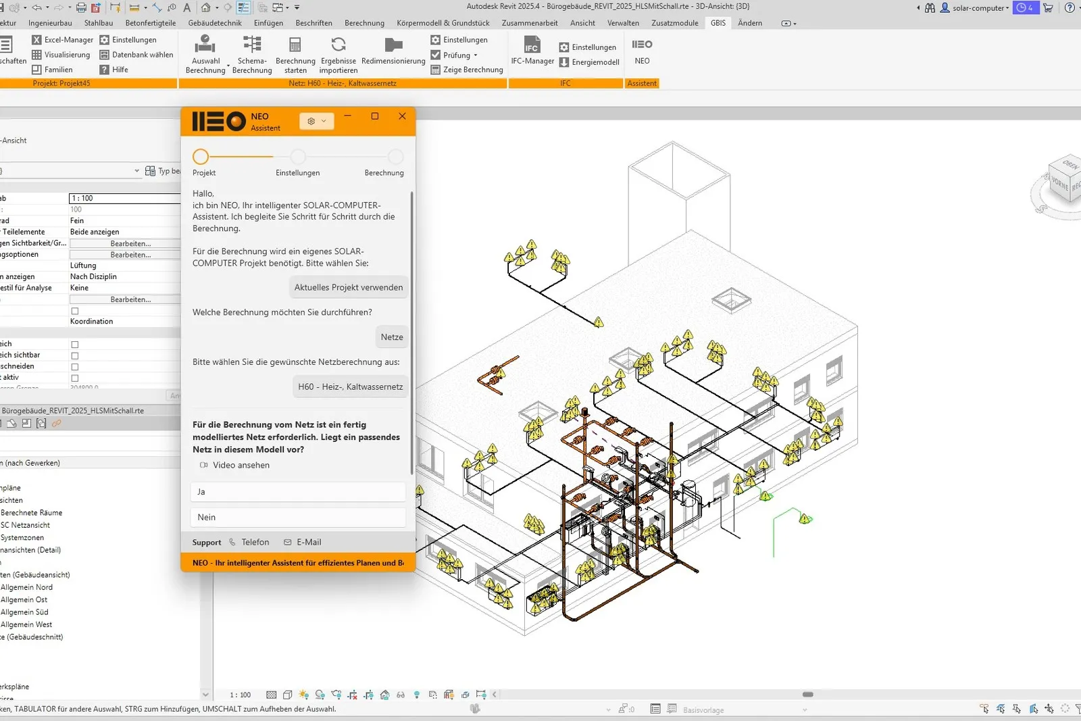The width and height of the screenshot is (1081, 721).
Task: Answer Nein in NEO assistant
Action: click(298, 518)
